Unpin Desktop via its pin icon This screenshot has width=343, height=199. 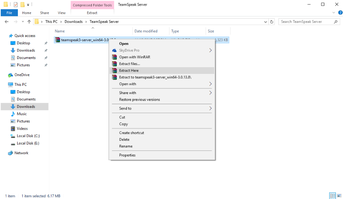coord(46,43)
